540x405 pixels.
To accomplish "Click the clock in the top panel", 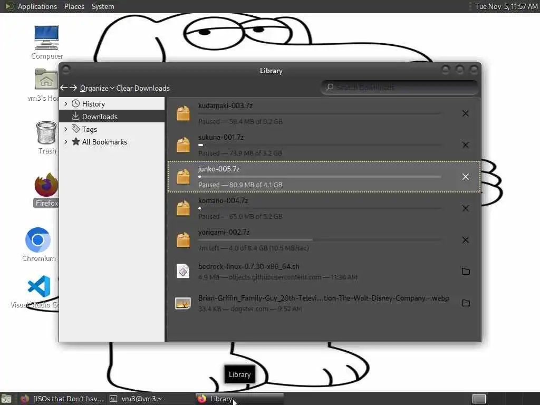I will coord(506,6).
